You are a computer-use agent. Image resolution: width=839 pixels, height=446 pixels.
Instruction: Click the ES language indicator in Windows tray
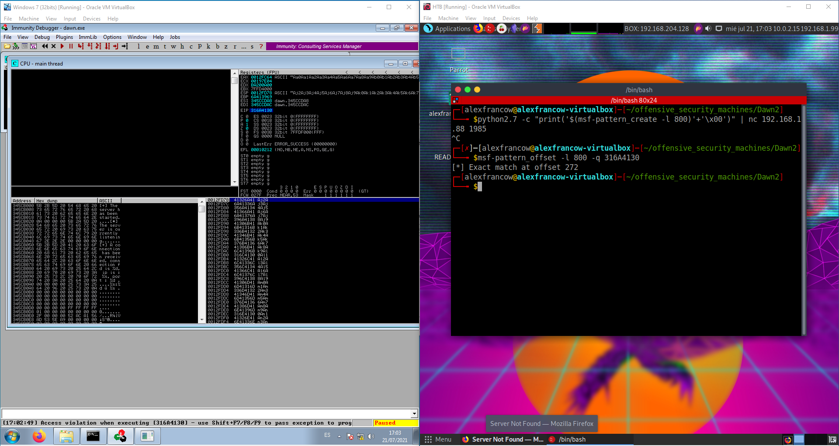point(327,435)
